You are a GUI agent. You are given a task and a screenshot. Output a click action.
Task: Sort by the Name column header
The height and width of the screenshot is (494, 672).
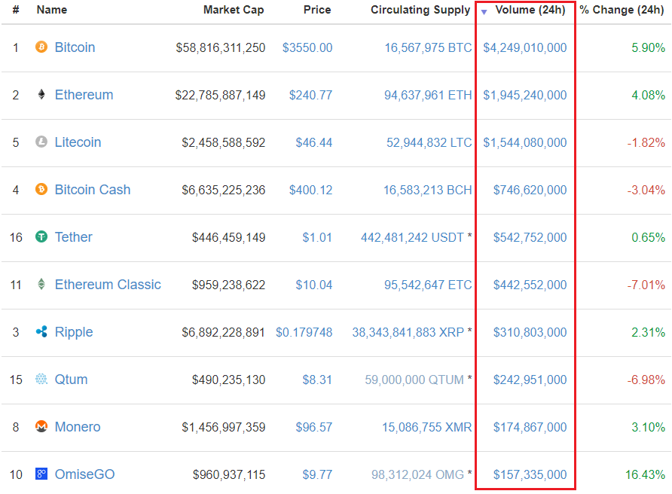point(52,11)
